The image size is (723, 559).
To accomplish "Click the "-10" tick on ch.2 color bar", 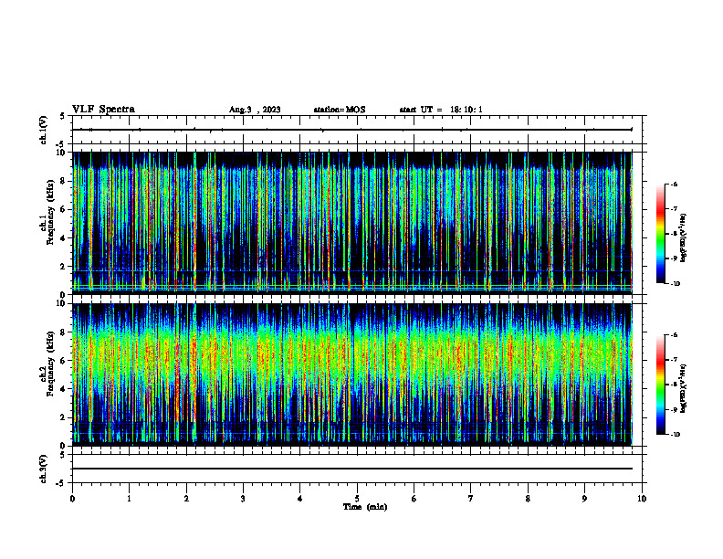I will coord(675,435).
